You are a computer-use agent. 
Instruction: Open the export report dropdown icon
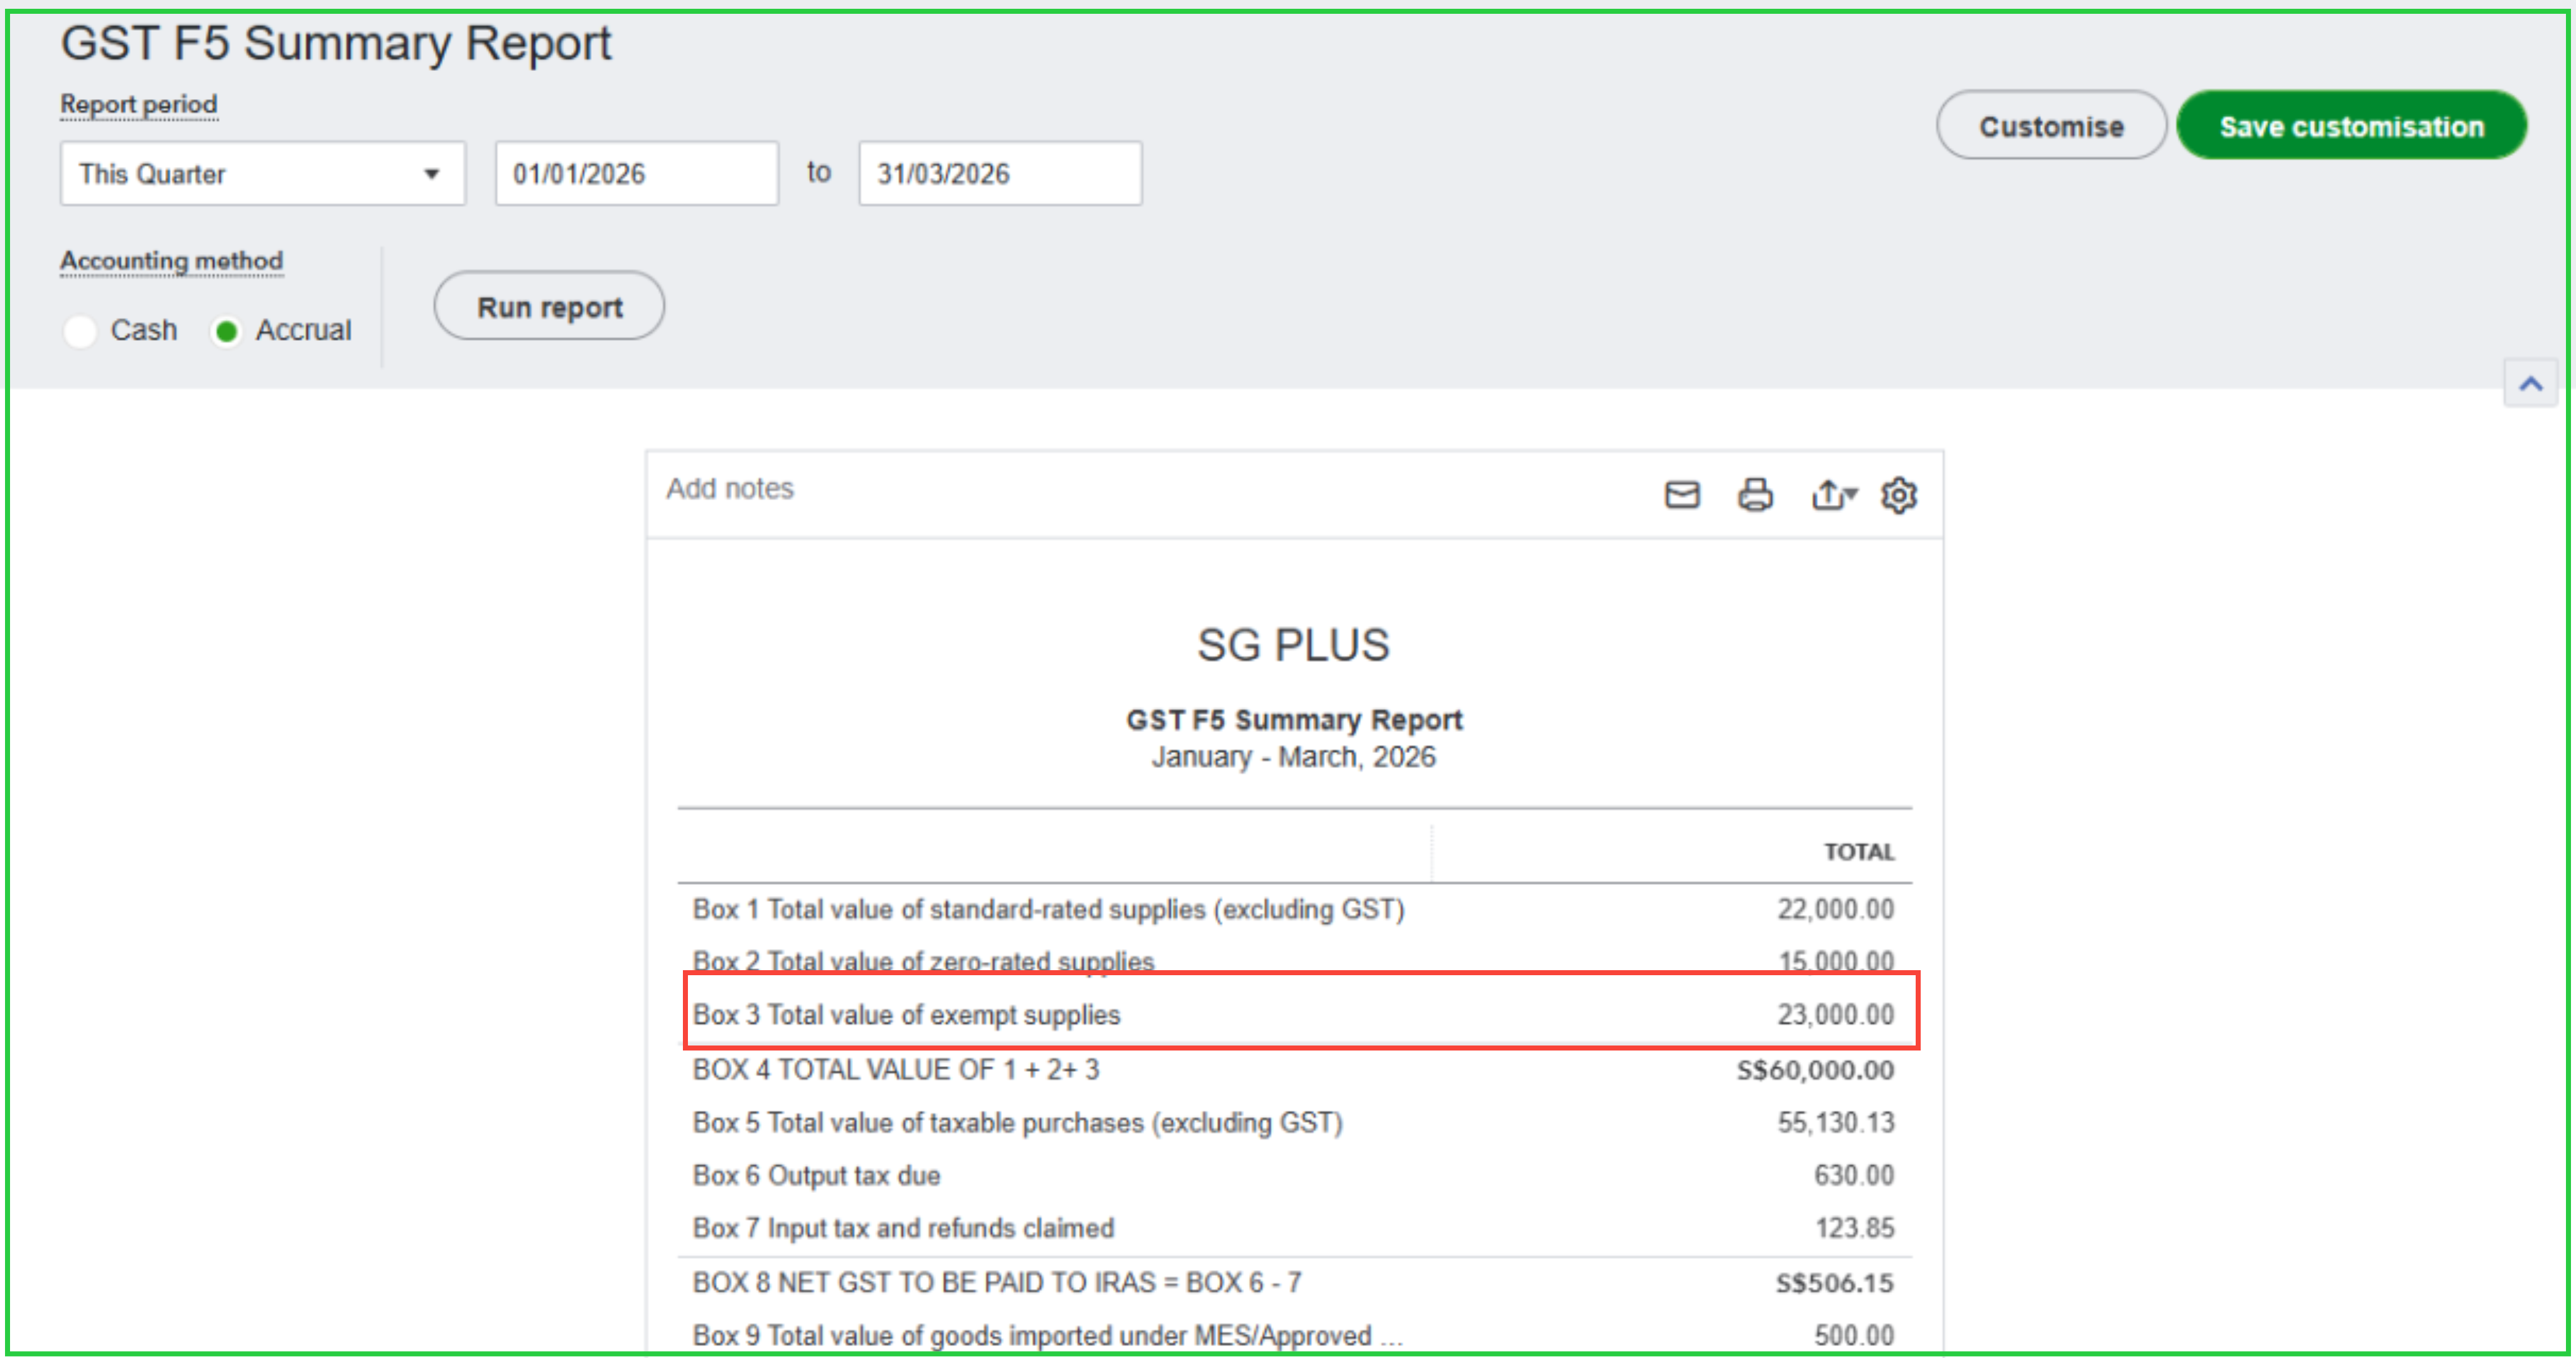coord(1832,495)
